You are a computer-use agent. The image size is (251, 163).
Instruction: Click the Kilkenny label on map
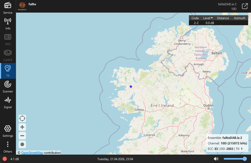pyautogui.click(x=184, y=135)
